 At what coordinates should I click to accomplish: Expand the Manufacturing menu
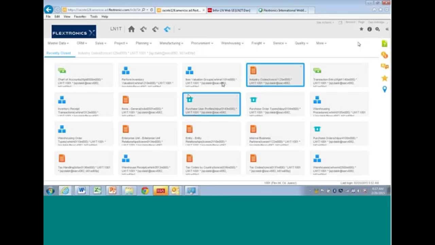171,43
